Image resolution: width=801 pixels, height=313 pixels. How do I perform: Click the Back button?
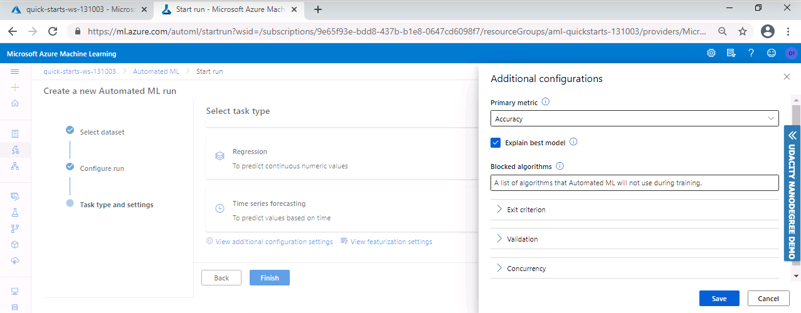click(x=221, y=278)
